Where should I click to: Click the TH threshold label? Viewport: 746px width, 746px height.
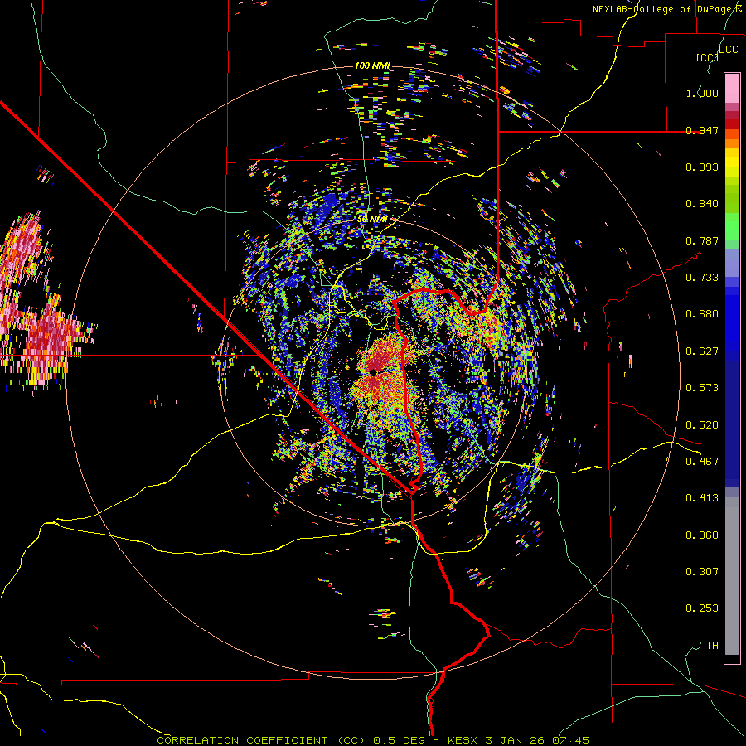click(x=712, y=646)
